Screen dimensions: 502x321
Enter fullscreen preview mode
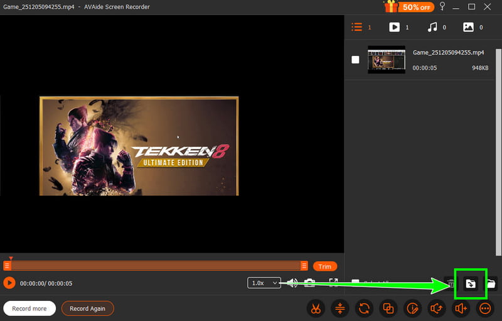point(333,283)
